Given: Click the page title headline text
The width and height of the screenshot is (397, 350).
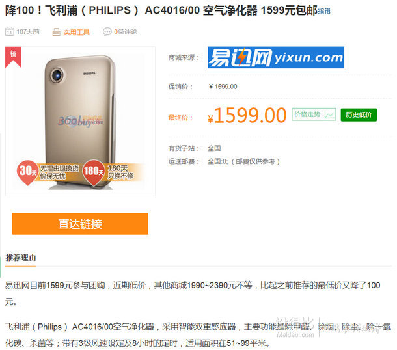Looking at the screenshot, I should point(161,10).
